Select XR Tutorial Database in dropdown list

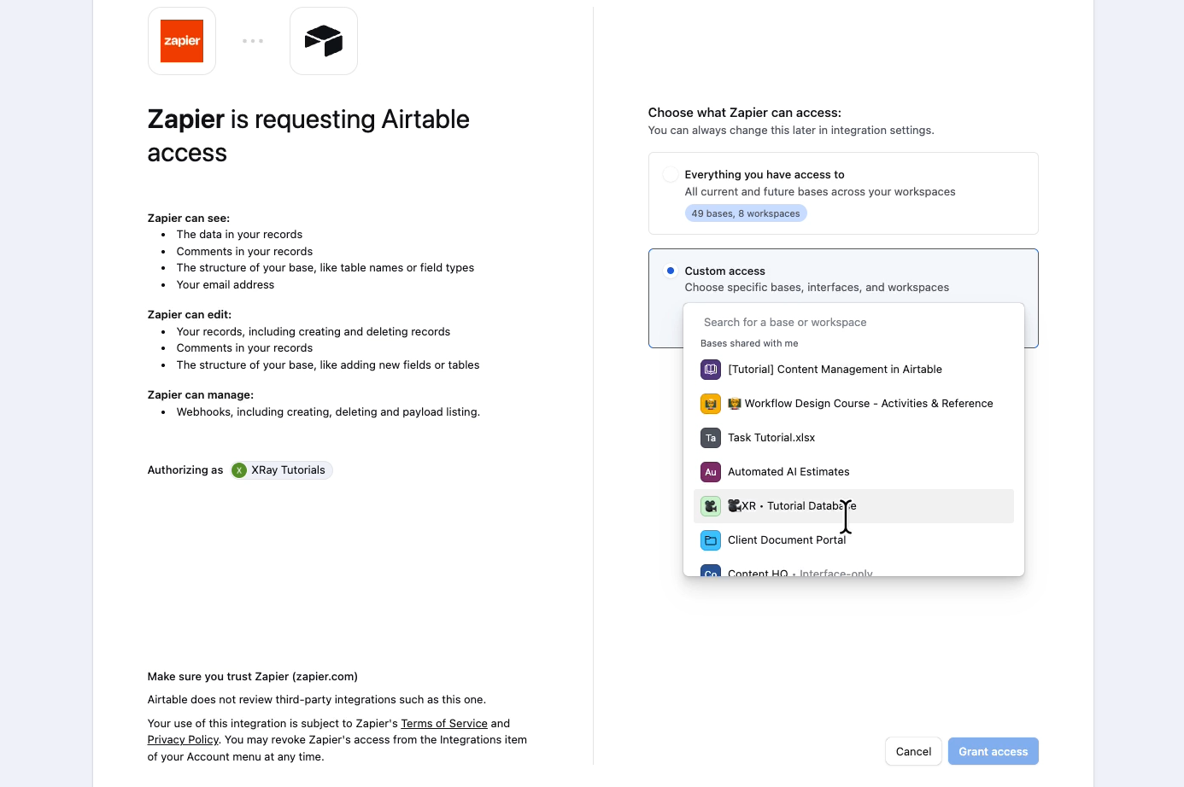[x=853, y=506]
